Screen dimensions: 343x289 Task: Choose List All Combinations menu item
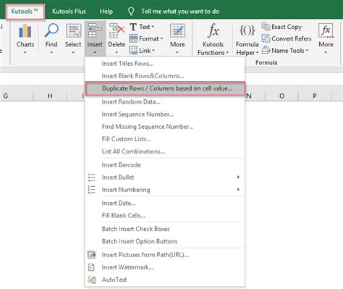tap(165, 151)
